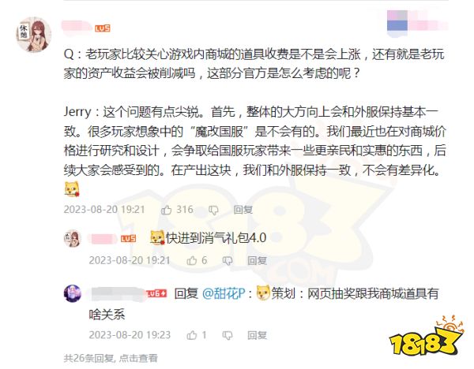474x369 pixels.
Task: Dislike the 消气礼包4.0 reply
Action: (228, 260)
